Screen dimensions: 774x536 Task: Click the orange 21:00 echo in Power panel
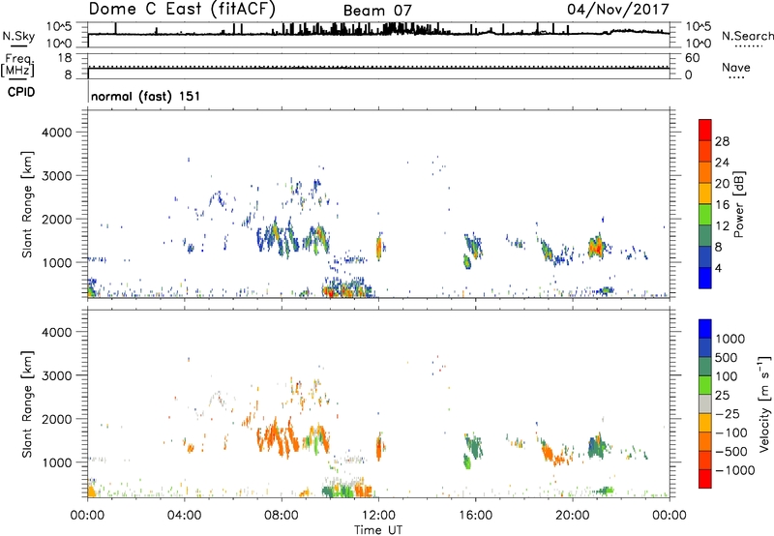(597, 246)
